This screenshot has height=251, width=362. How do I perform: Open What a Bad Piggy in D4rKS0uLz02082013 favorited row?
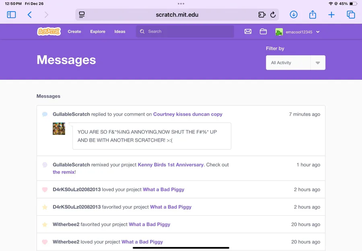tap(171, 207)
